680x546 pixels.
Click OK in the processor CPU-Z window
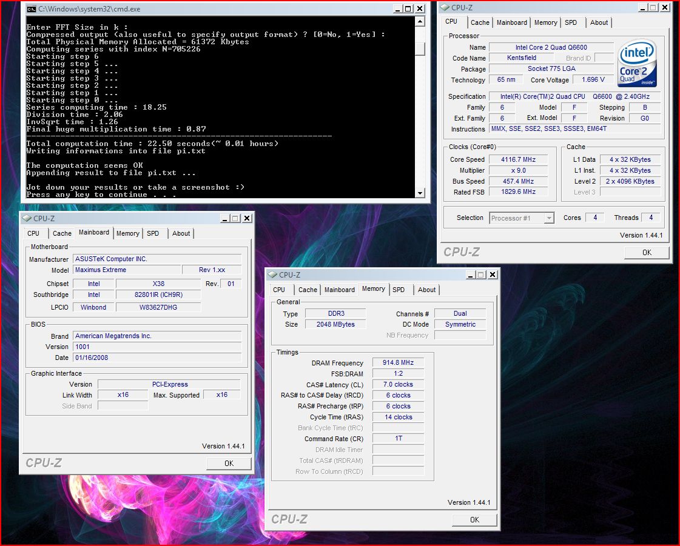point(647,252)
